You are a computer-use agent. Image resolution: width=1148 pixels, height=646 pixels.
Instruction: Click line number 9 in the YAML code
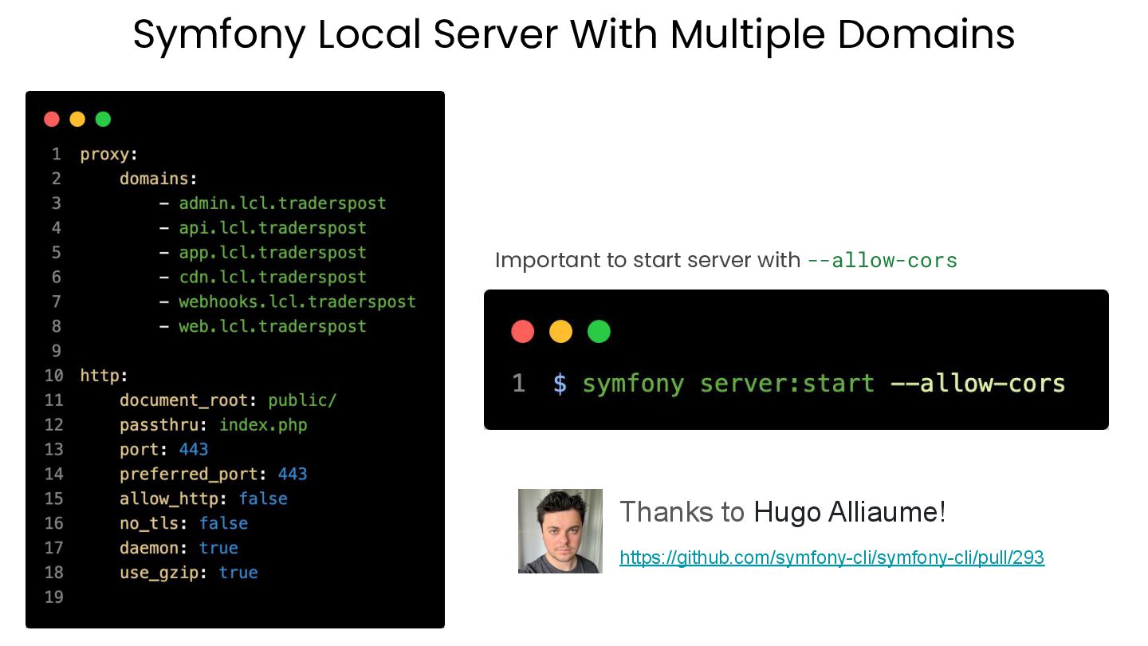point(57,351)
